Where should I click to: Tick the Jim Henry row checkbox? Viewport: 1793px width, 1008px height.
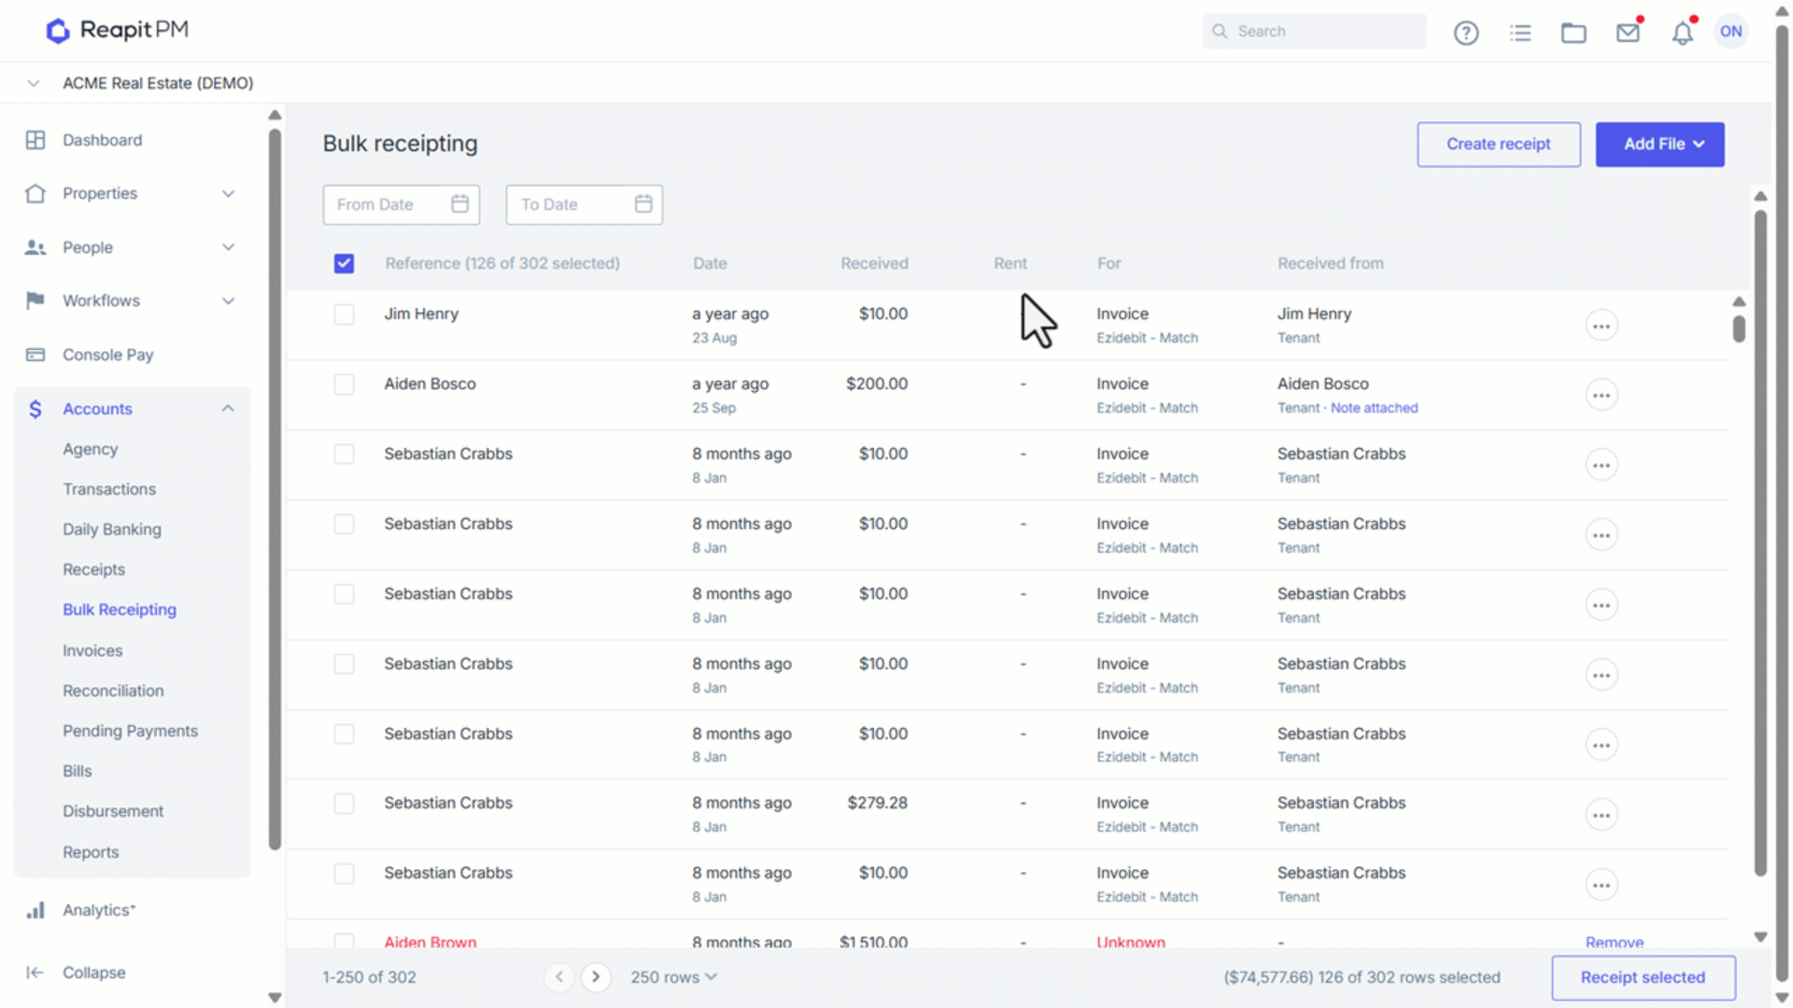(344, 315)
